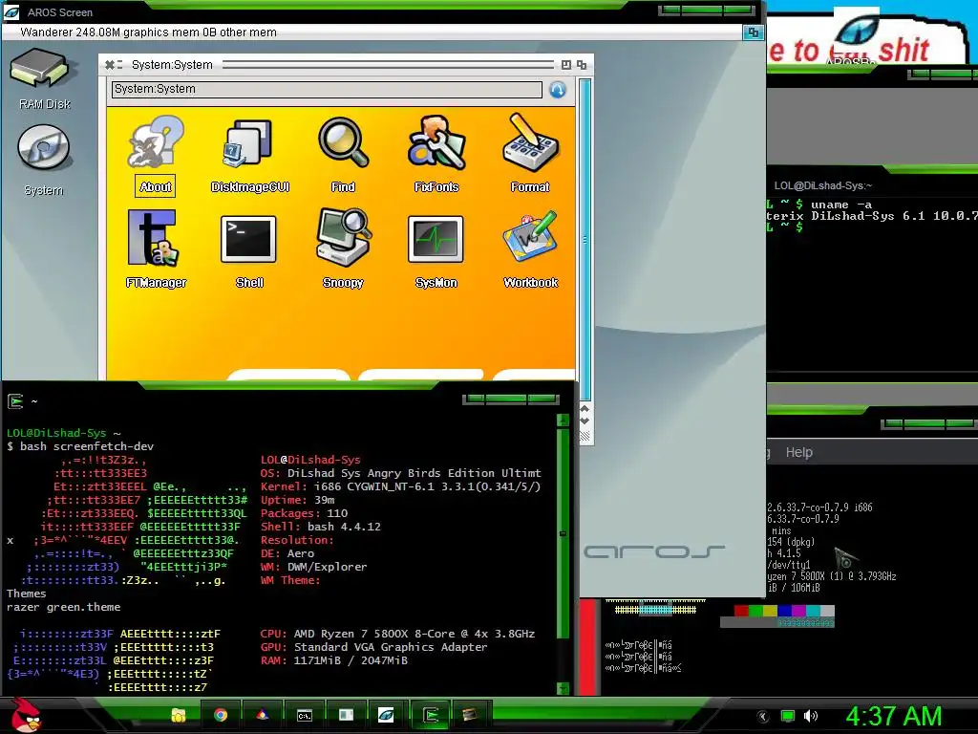This screenshot has height=734, width=978.
Task: Click the System window scroll down arrow
Action: [x=585, y=421]
